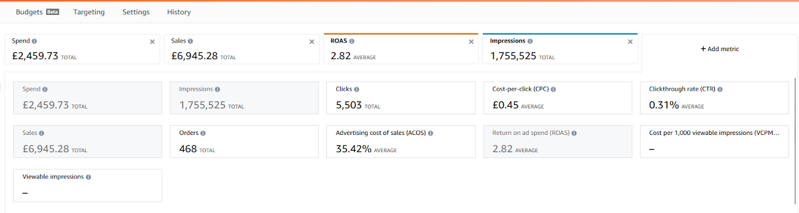Open the Budgets Beta tab

point(37,12)
